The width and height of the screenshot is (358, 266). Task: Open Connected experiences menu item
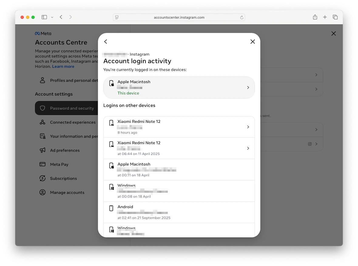click(66, 122)
